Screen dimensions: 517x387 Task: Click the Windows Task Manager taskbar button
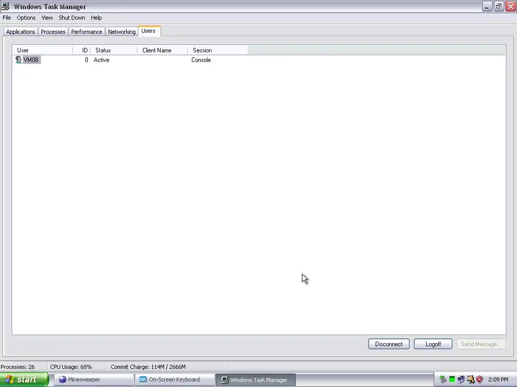click(x=255, y=380)
